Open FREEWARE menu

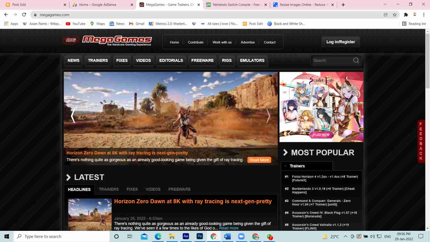point(203,60)
